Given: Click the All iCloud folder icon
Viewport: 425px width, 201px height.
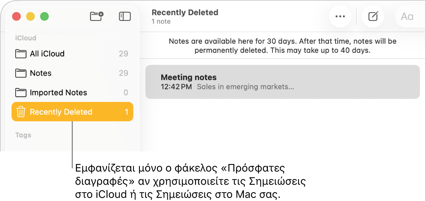Looking at the screenshot, I should (x=21, y=54).
